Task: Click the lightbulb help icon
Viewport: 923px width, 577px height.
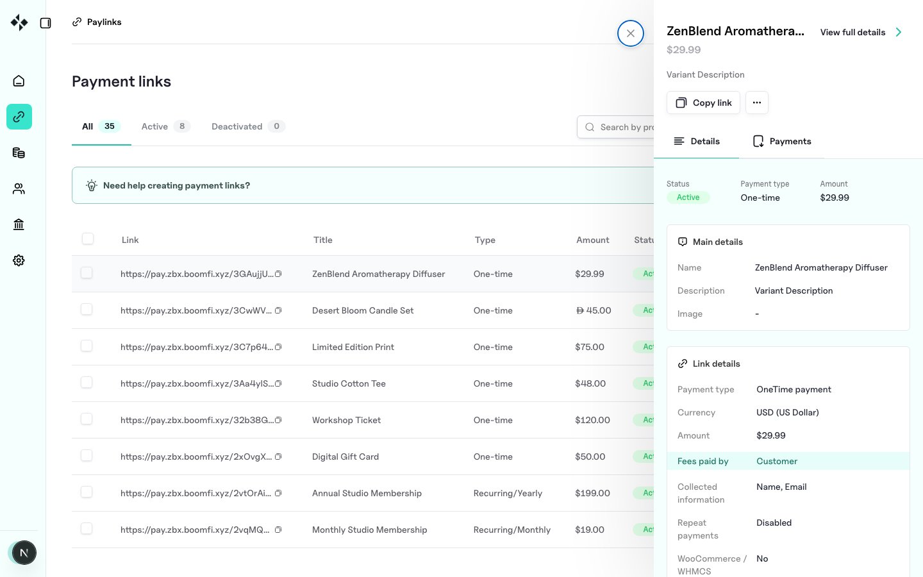Action: 92,185
